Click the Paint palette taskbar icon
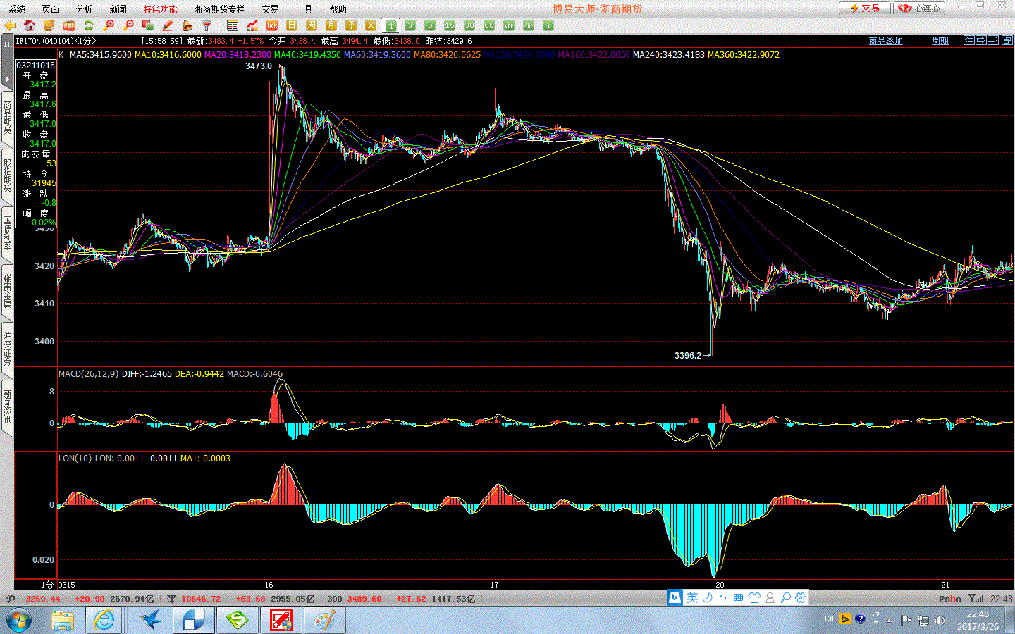 [x=325, y=621]
